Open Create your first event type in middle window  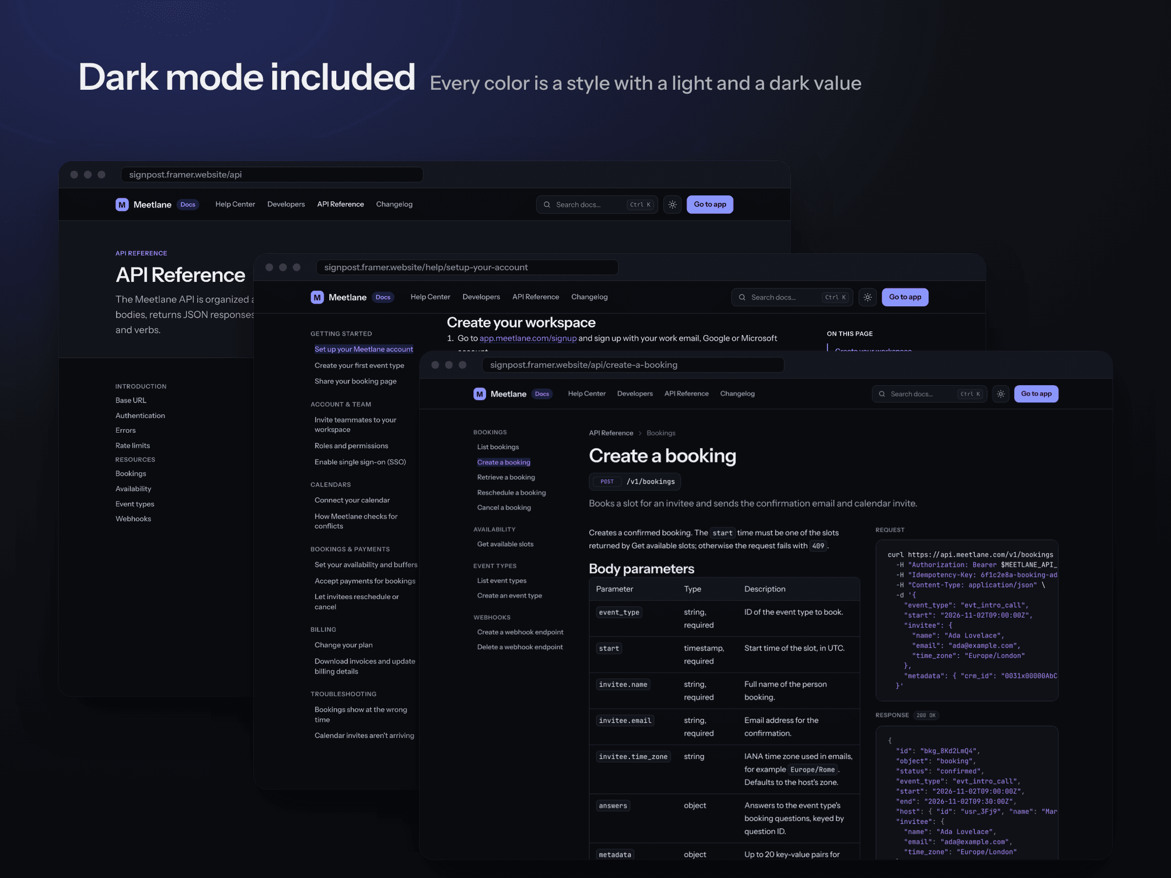pos(359,366)
